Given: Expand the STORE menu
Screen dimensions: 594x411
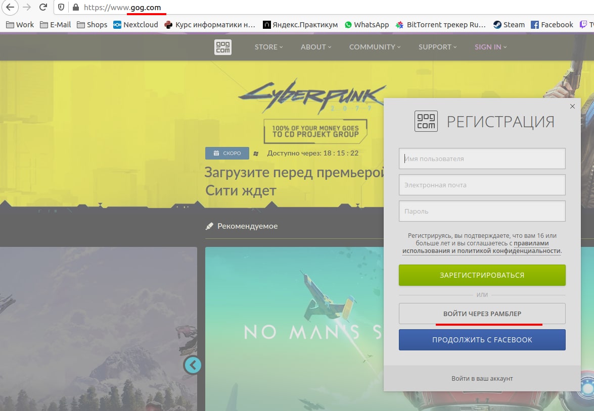Looking at the screenshot, I should tap(268, 47).
